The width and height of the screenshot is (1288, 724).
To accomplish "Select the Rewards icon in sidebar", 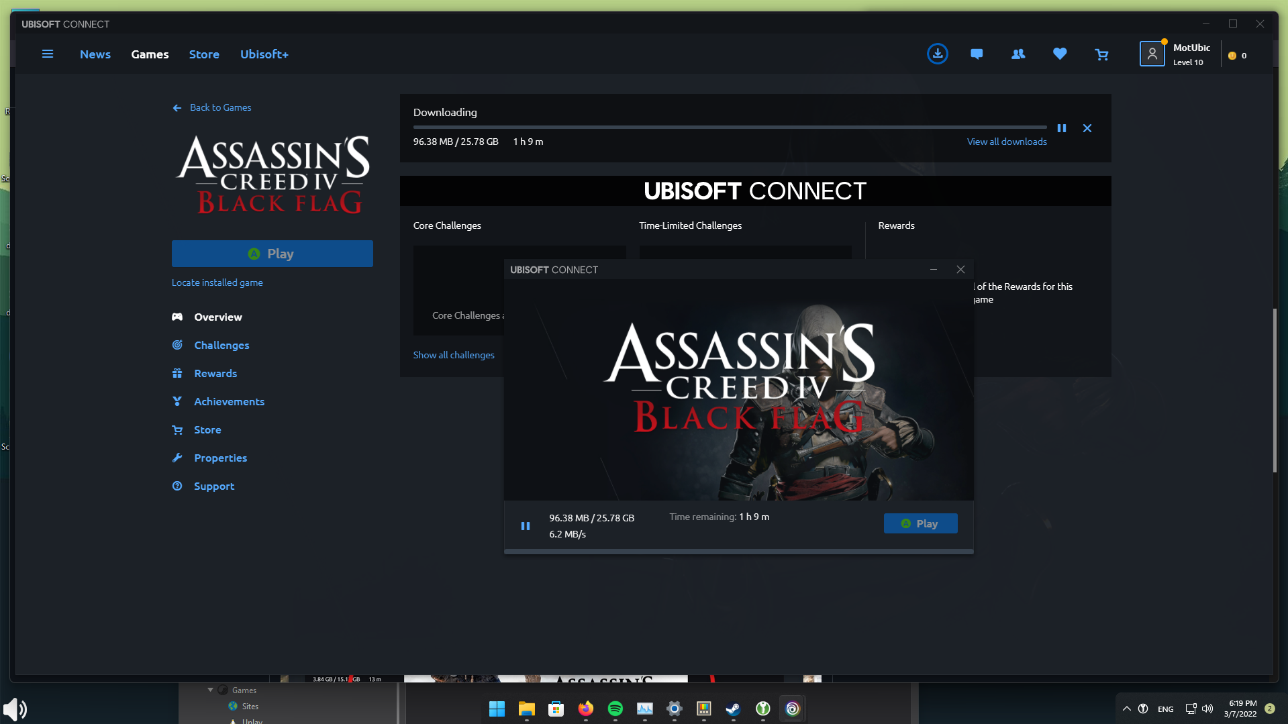I will tap(177, 372).
